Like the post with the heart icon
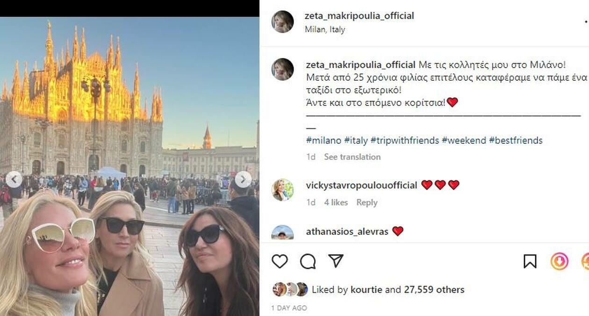This screenshot has height=316, width=589. click(x=280, y=261)
